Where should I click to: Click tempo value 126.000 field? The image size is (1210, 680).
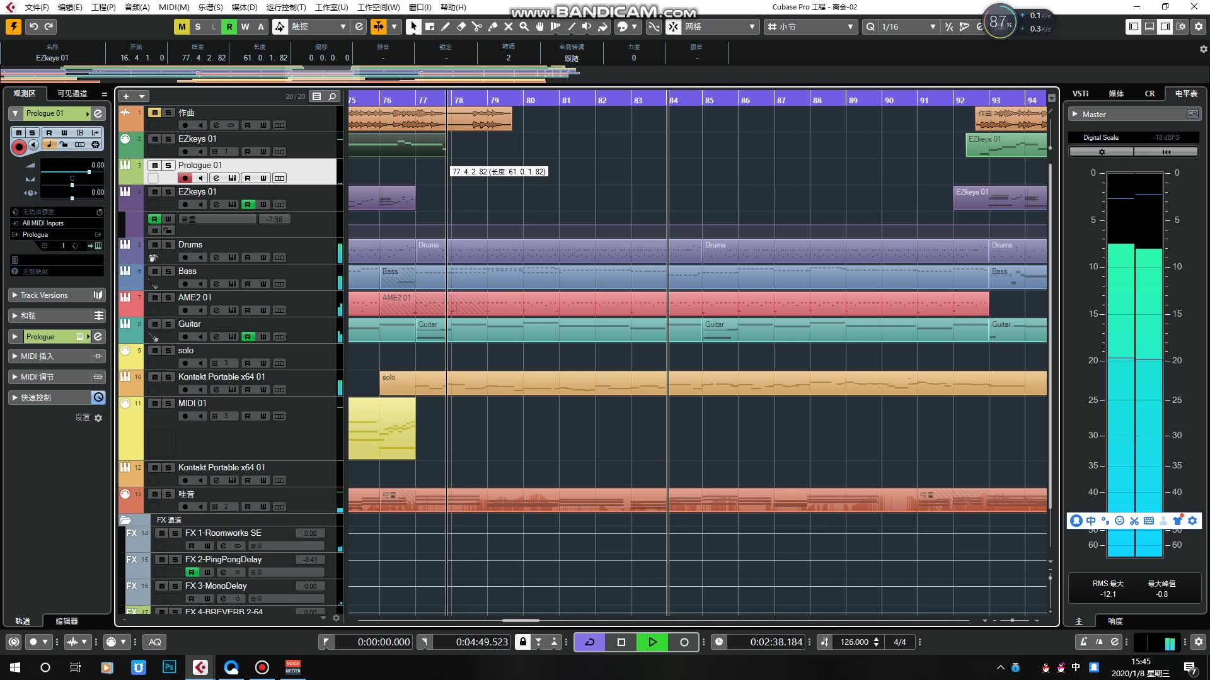point(855,642)
